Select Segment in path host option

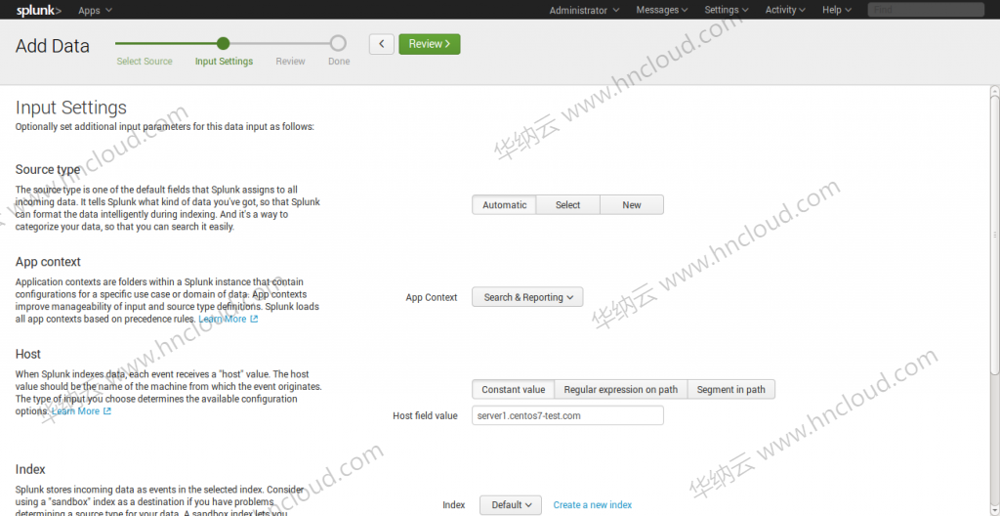tap(730, 390)
